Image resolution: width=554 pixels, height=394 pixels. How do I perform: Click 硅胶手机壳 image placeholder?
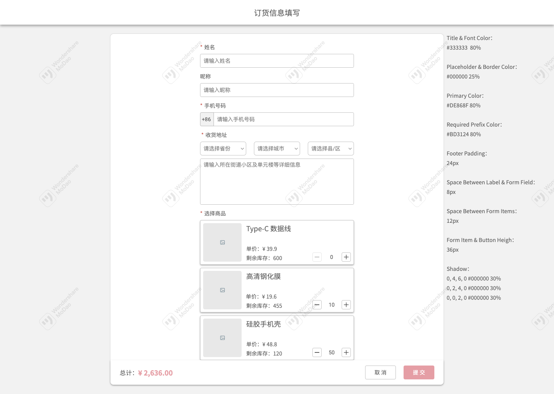tap(222, 338)
